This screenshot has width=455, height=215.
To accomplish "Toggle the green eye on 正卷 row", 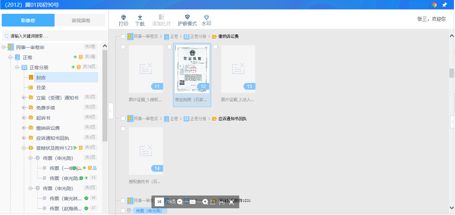I will click(x=76, y=57).
